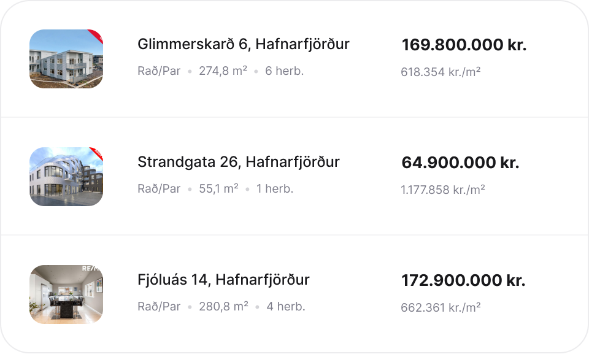Click the 169.800.000 kr. price
Image resolution: width=589 pixels, height=354 pixels.
(x=464, y=45)
